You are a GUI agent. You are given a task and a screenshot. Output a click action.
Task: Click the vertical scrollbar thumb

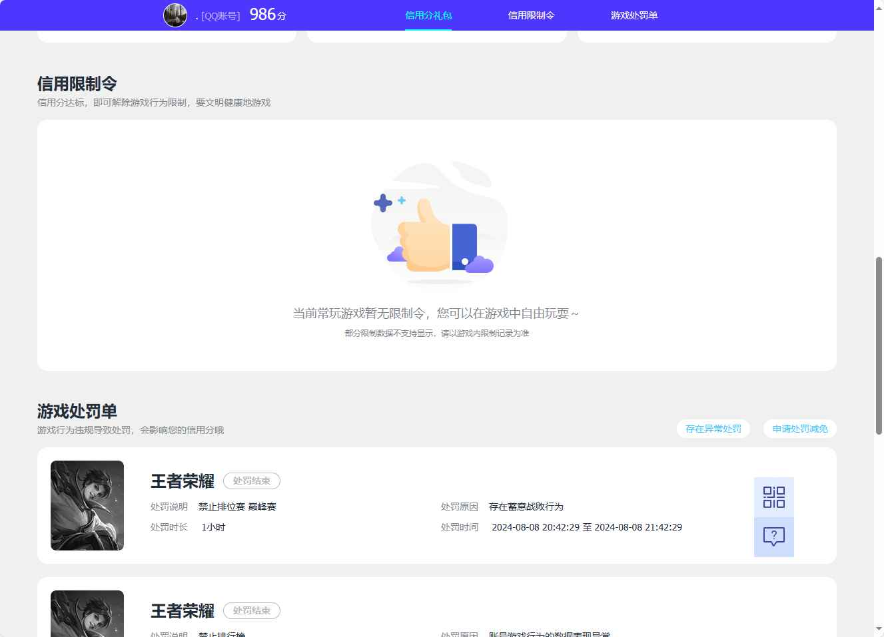point(879,345)
